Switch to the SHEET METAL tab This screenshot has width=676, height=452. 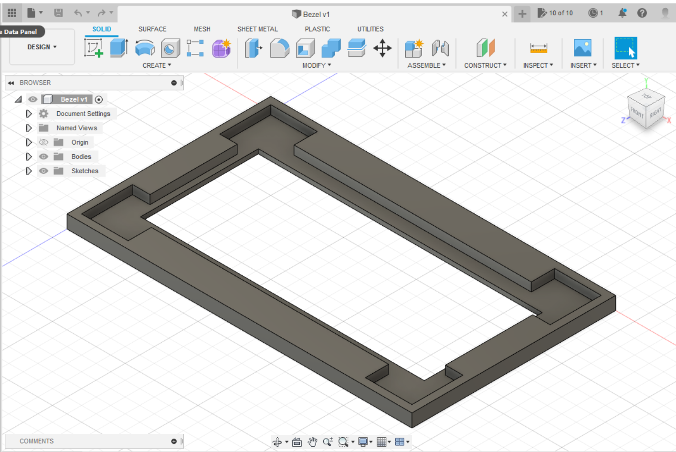tap(257, 29)
